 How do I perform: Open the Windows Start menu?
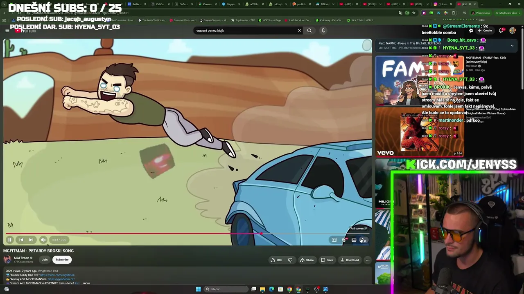tap(198, 289)
